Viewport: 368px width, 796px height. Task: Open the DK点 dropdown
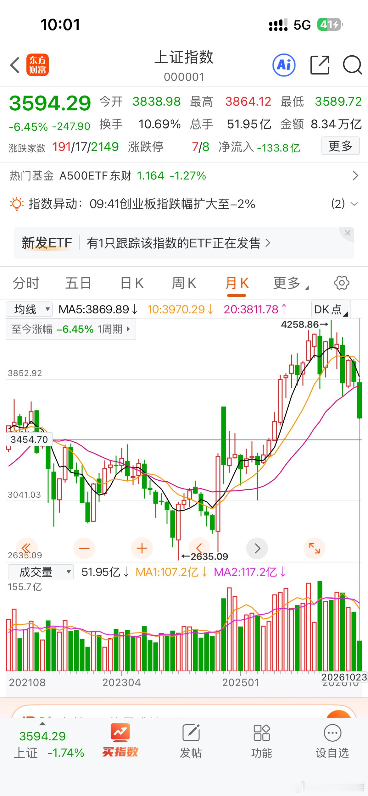click(331, 309)
